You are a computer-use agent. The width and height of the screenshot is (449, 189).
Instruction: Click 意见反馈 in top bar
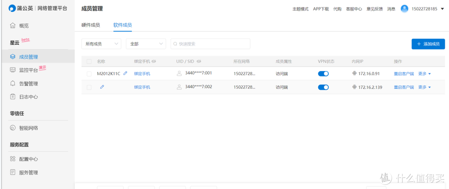[x=375, y=9]
